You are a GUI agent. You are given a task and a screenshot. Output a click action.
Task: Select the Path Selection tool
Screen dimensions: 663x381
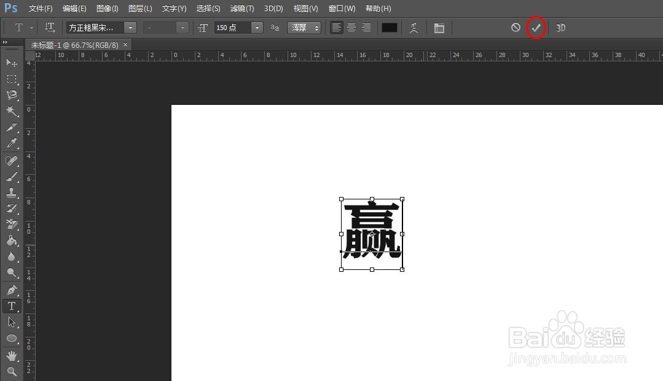click(x=12, y=322)
